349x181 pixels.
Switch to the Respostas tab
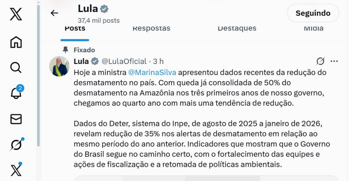coord(151,29)
